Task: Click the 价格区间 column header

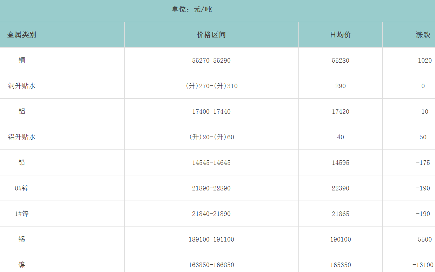Action: point(211,35)
